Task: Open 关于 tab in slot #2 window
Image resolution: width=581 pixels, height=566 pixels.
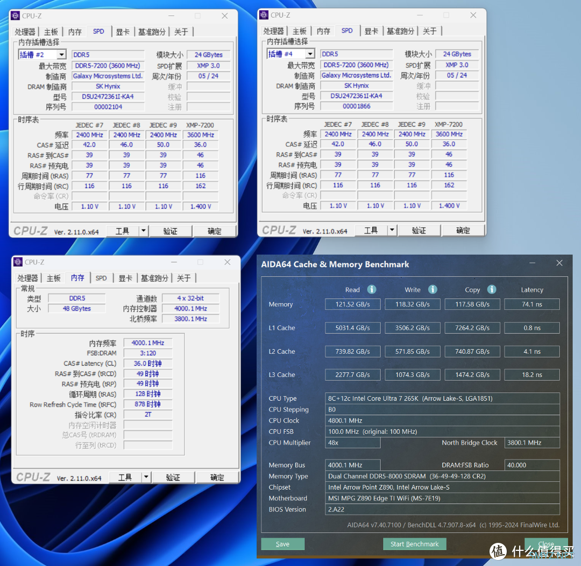Action: point(181,32)
